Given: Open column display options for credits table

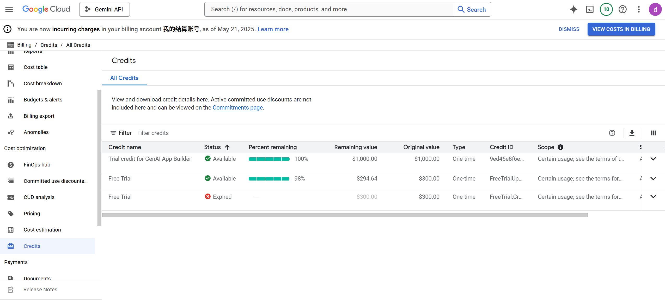Looking at the screenshot, I should point(653,133).
